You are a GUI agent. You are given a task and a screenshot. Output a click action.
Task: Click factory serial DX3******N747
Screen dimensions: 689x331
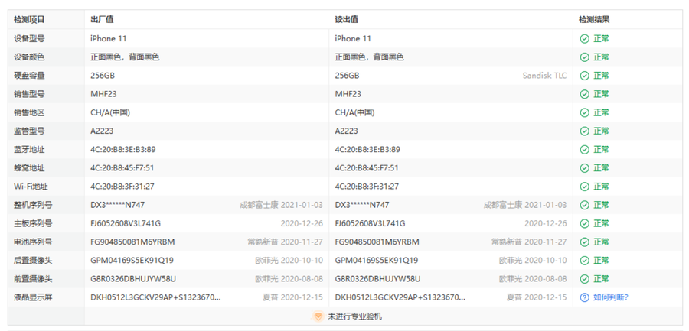[x=118, y=205]
